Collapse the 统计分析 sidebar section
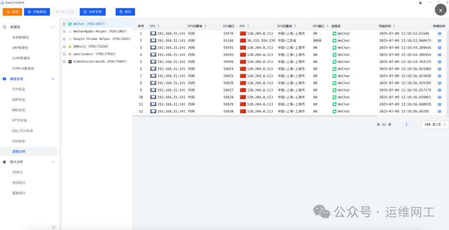 [53, 162]
